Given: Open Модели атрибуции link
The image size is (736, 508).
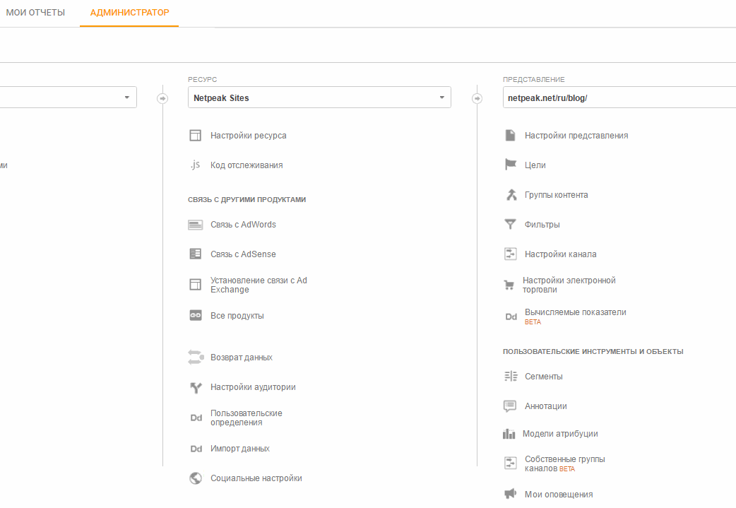Looking at the screenshot, I should tap(560, 434).
